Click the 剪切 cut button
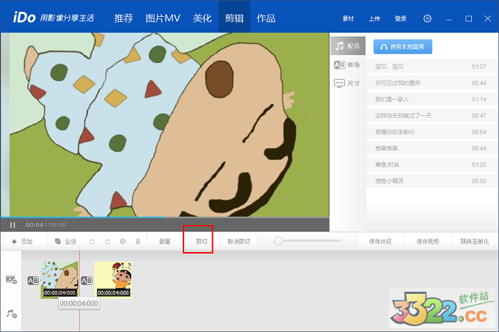 tap(200, 241)
